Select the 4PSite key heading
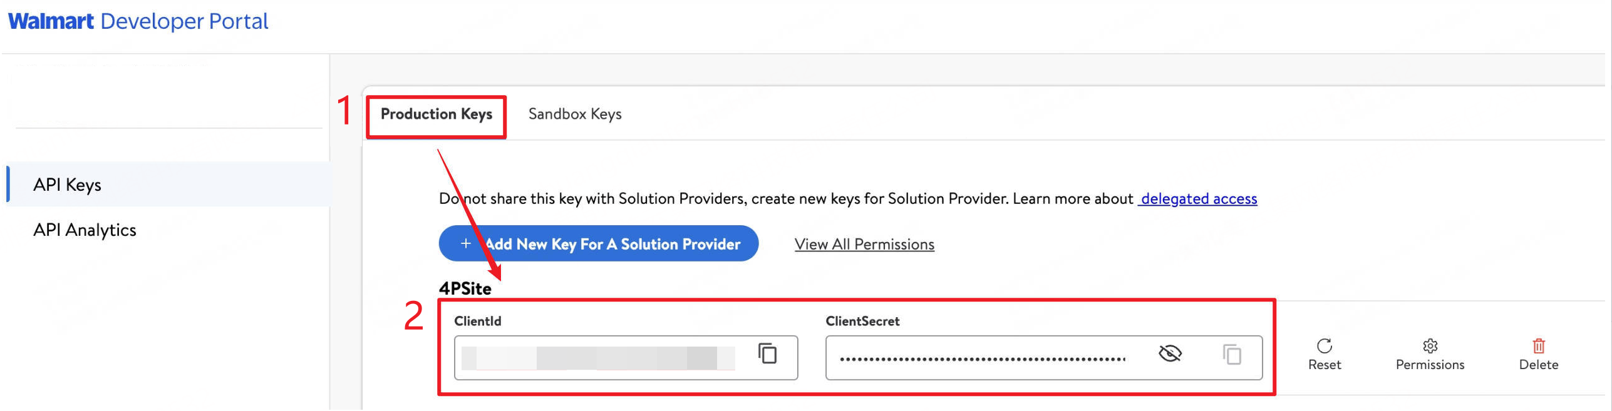The height and width of the screenshot is (411, 1612). coord(465,289)
